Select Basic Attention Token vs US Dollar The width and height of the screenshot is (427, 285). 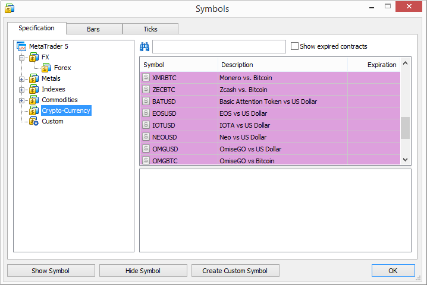[x=268, y=102]
